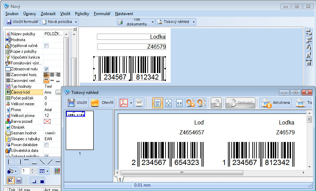This screenshot has height=191, width=316.
Task: Apply backslash diagonal line to item
Action: coord(42,162)
